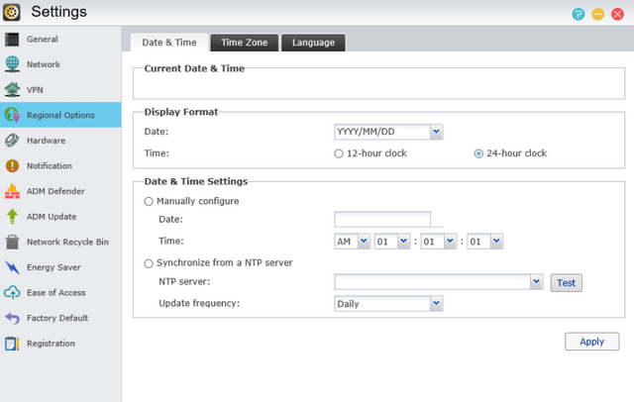The width and height of the screenshot is (634, 402).
Task: Click the Apply button
Action: tap(591, 342)
